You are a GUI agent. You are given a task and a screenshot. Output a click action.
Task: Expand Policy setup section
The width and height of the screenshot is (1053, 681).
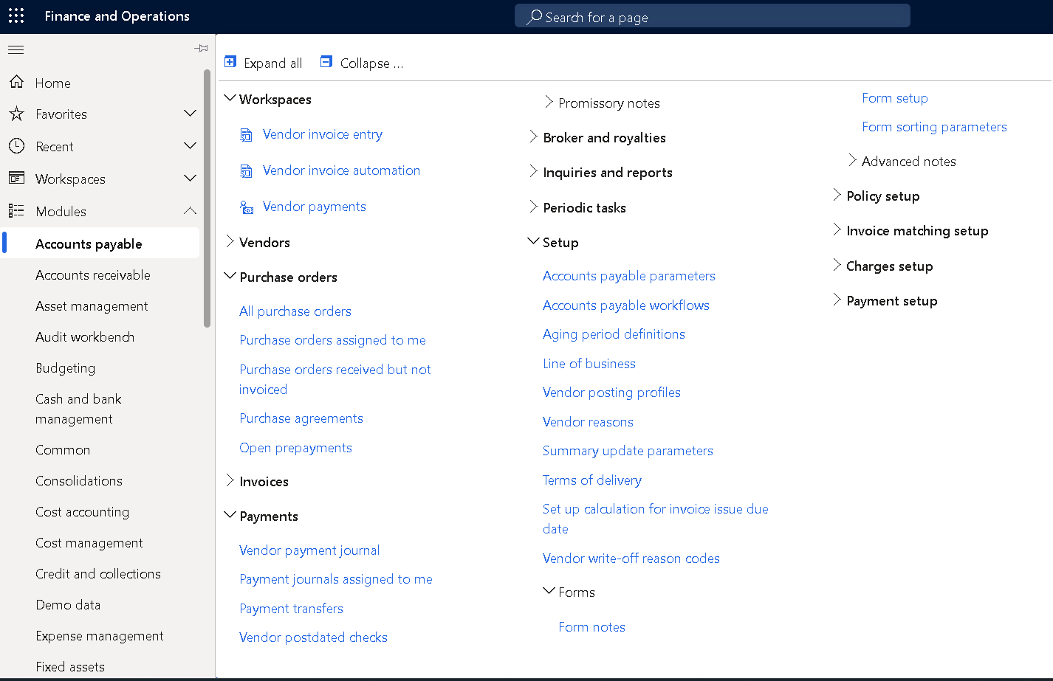click(837, 195)
